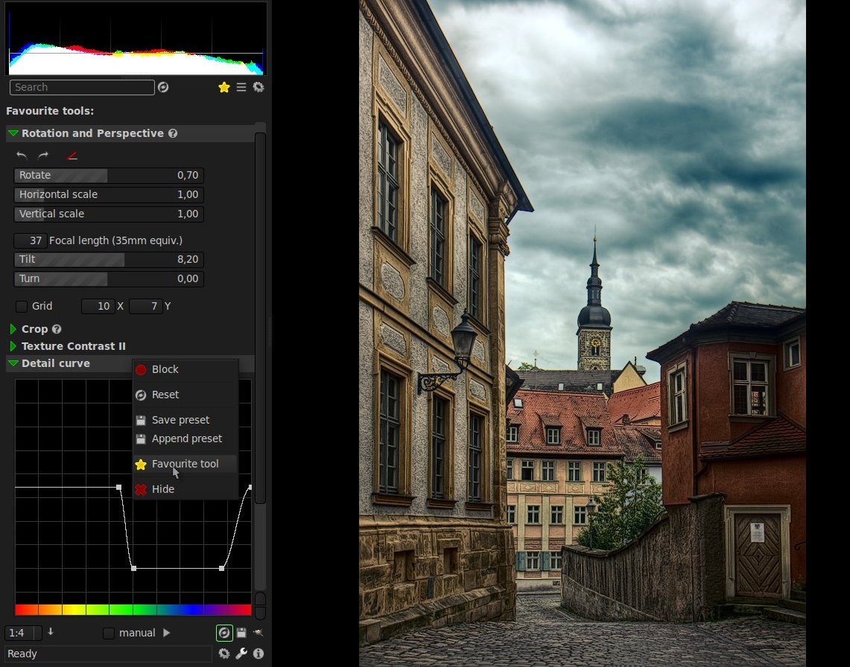Click the GIMP export icon in the bottom bar
Viewport: 850px width, 667px height.
tap(259, 632)
